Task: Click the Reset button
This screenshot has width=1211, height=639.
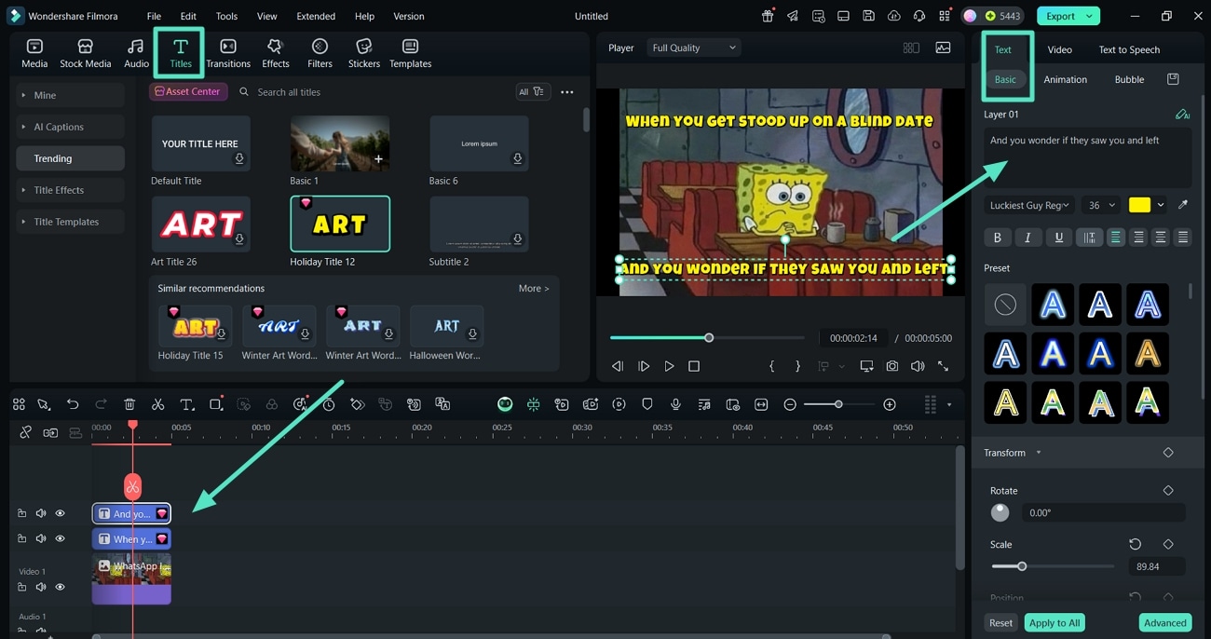Action: coord(1000,622)
